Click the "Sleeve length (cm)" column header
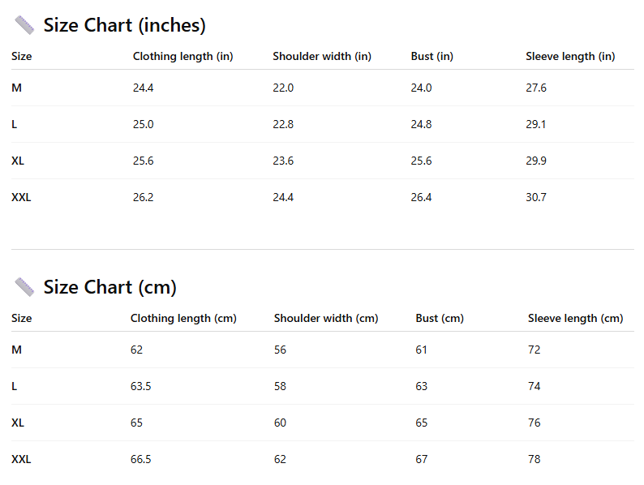644x485 pixels. (575, 318)
